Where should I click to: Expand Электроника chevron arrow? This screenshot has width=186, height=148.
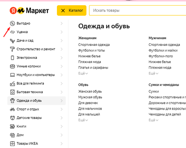pos(62,58)
